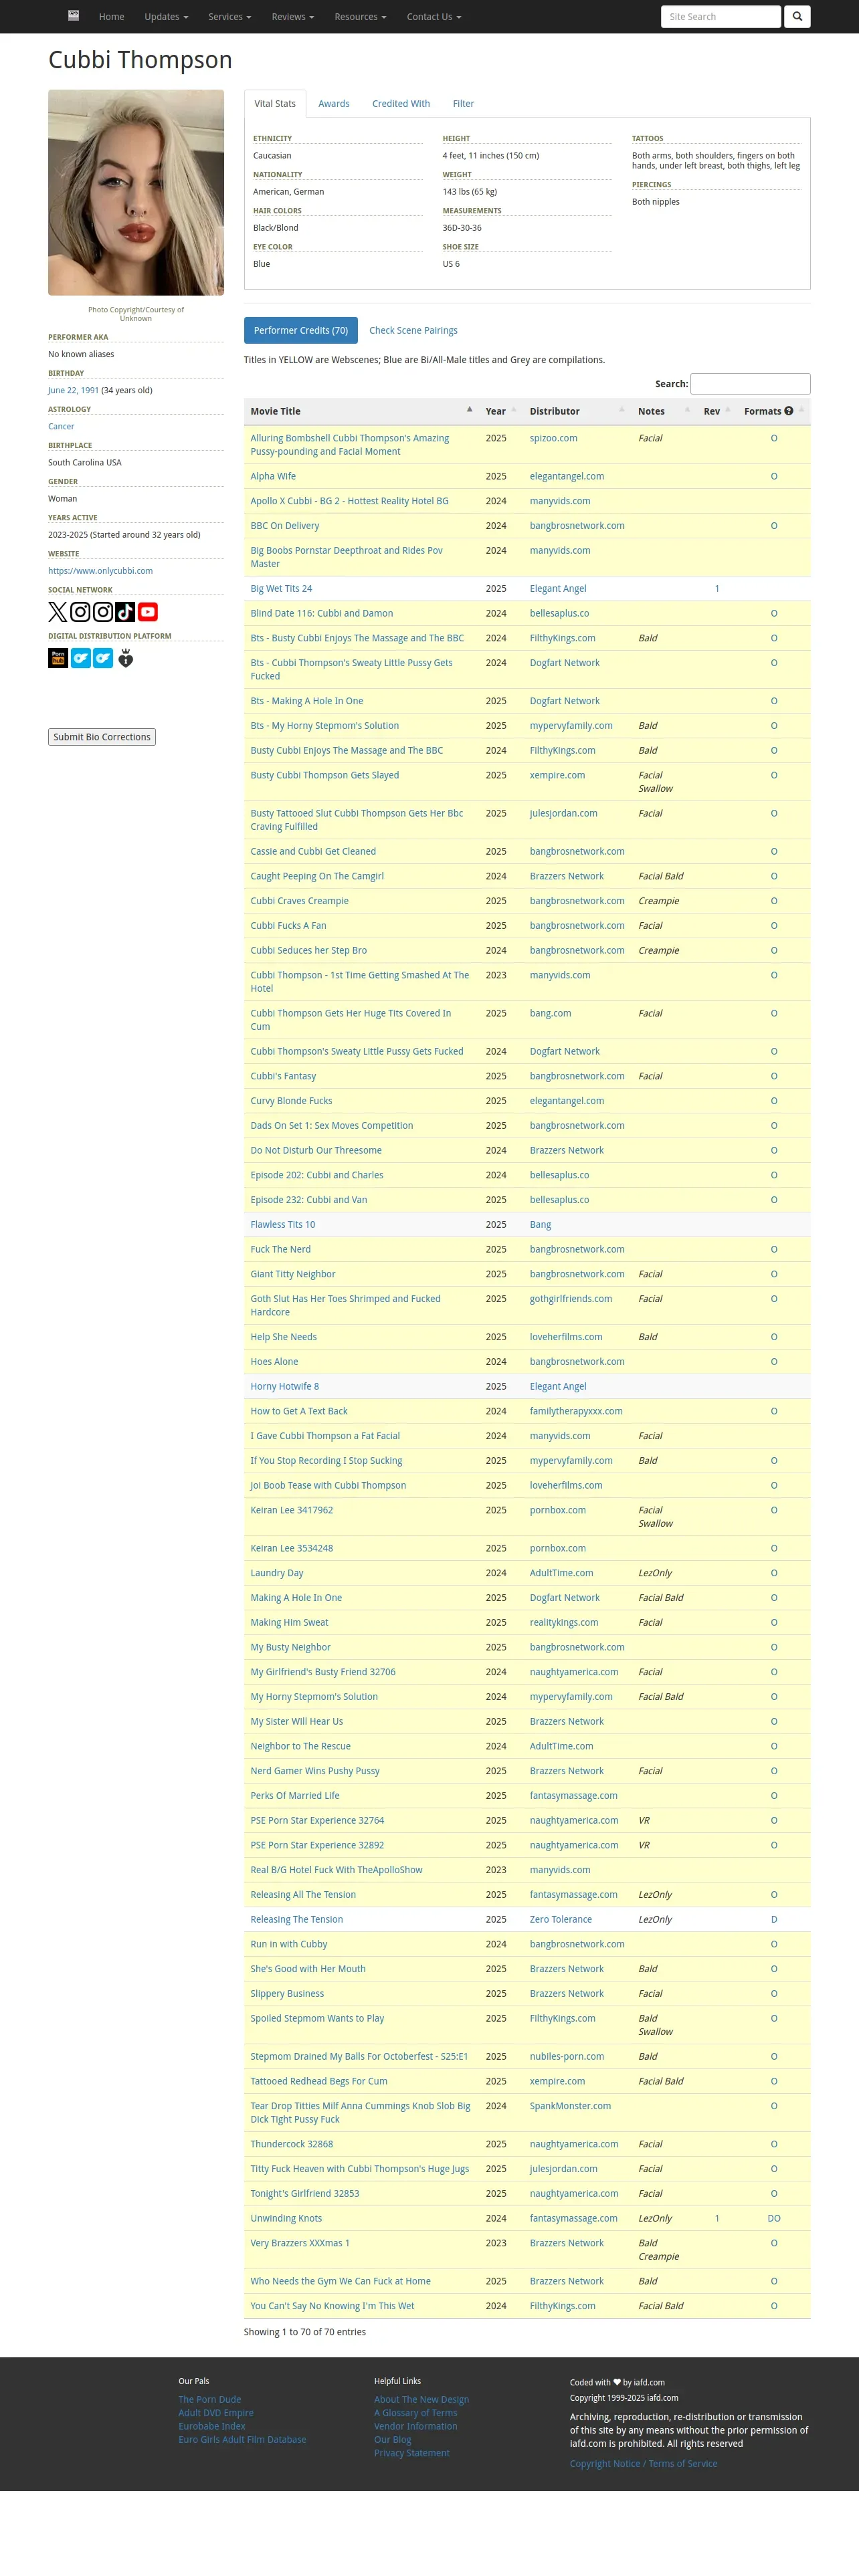Open review count 1 for Big Wet Tits 24
This screenshot has width=859, height=2576.
717,589
